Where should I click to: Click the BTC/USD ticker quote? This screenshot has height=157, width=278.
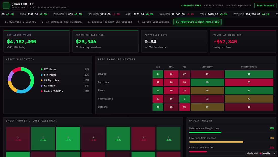(x=251, y=14)
